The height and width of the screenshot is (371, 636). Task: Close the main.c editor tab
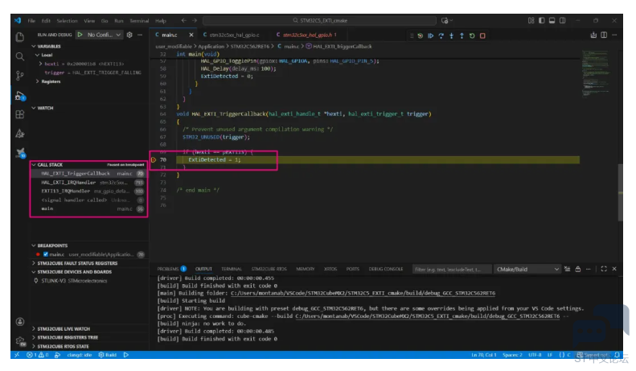191,35
